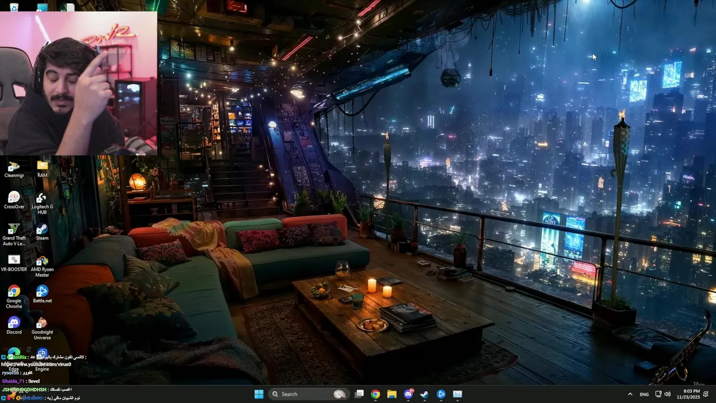This screenshot has height=403, width=716.
Task: Open Battle.net from the taskbar
Action: pyautogui.click(x=441, y=394)
